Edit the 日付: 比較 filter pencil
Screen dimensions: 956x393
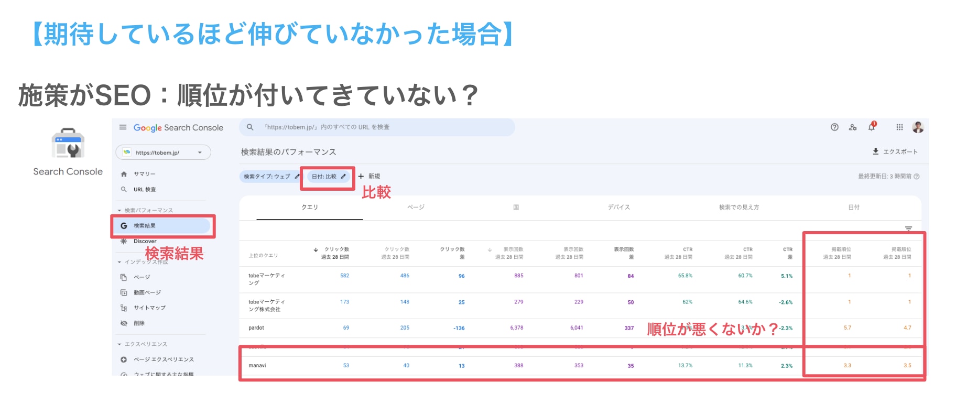(x=343, y=177)
